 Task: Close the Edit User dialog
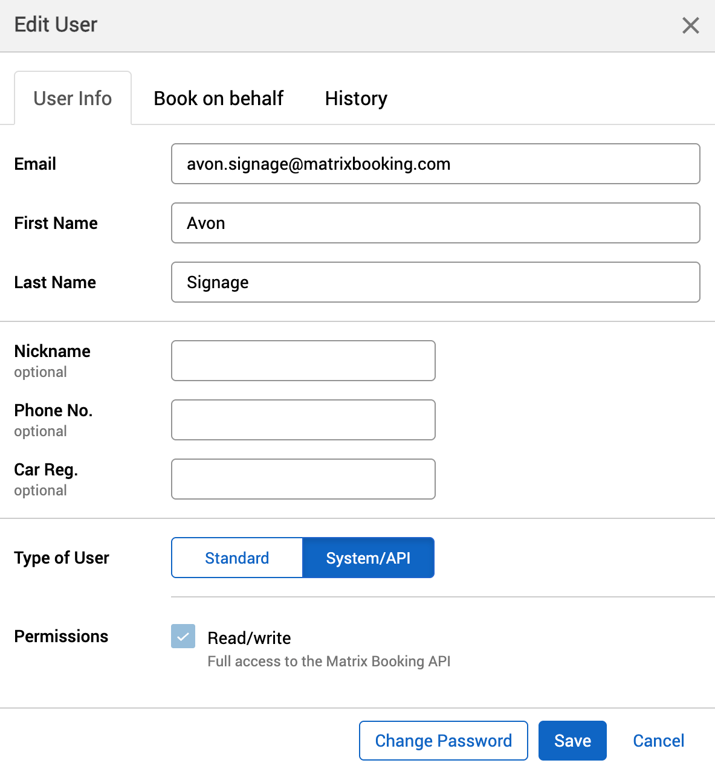tap(690, 25)
